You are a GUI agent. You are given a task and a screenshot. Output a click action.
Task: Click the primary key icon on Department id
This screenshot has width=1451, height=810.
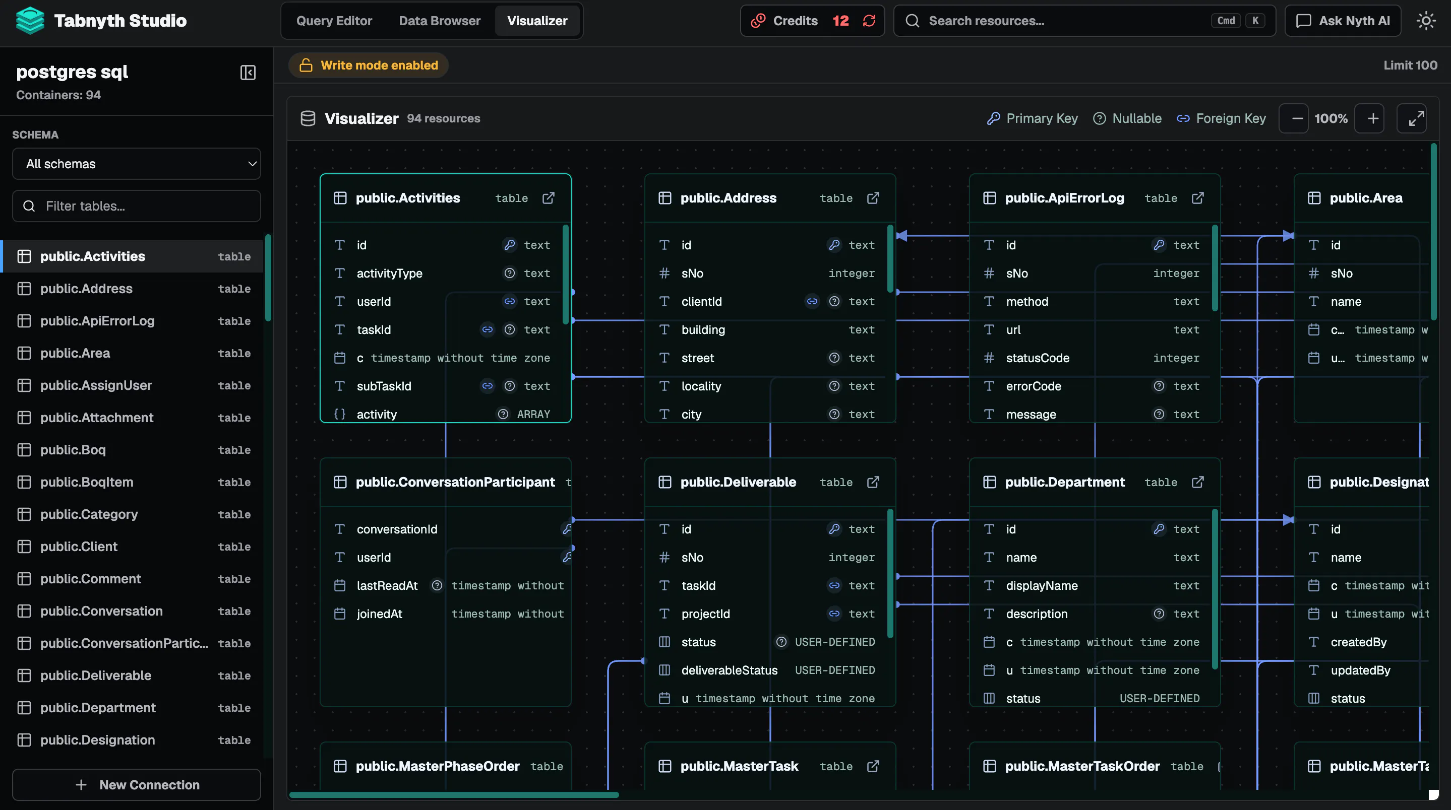[1159, 529]
